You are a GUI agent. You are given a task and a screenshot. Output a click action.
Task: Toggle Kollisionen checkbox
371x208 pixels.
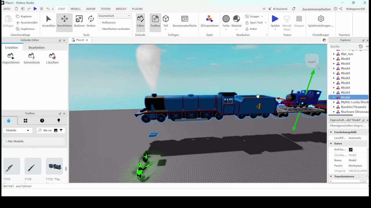coord(99,23)
